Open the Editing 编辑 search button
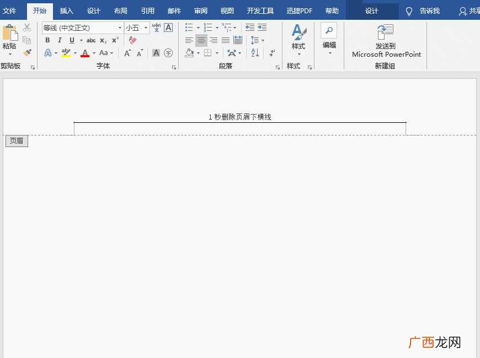The width and height of the screenshot is (480, 358). pyautogui.click(x=329, y=39)
